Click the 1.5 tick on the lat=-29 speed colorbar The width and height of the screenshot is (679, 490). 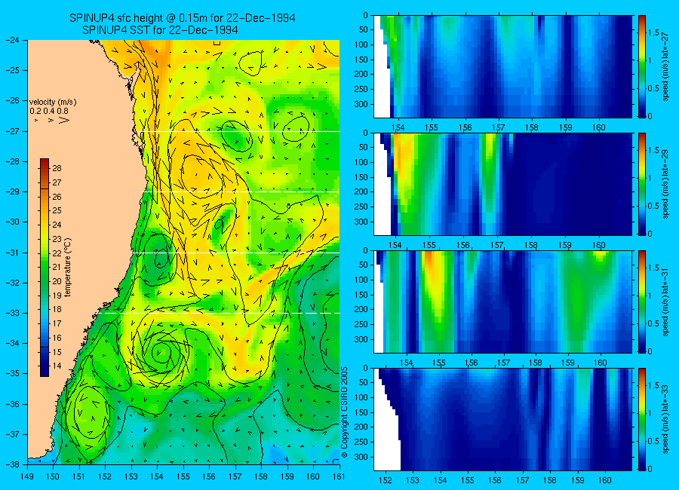point(653,151)
